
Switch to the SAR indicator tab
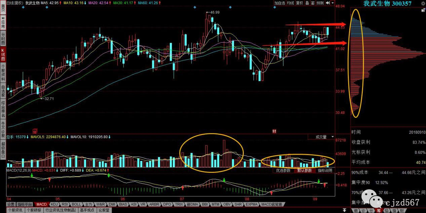click(x=238, y=204)
